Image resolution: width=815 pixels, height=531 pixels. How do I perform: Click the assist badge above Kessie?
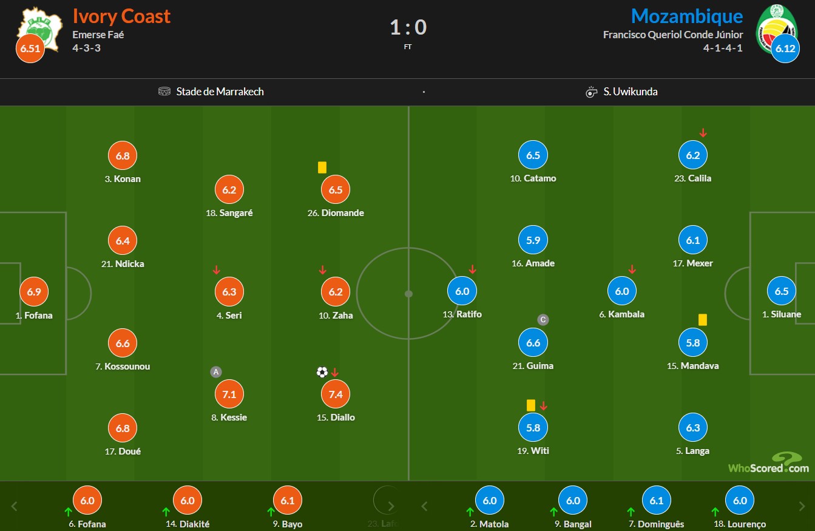(x=216, y=372)
